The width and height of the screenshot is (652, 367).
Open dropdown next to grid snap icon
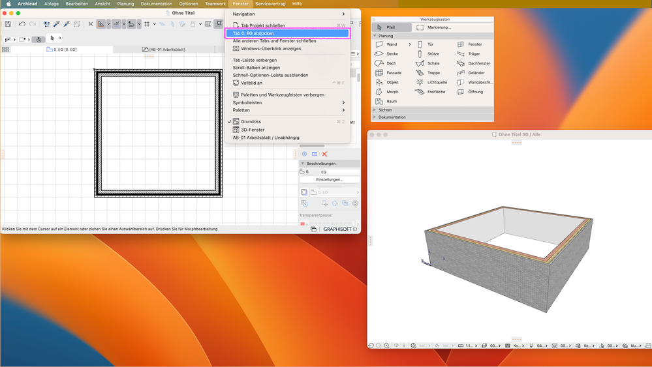point(154,24)
